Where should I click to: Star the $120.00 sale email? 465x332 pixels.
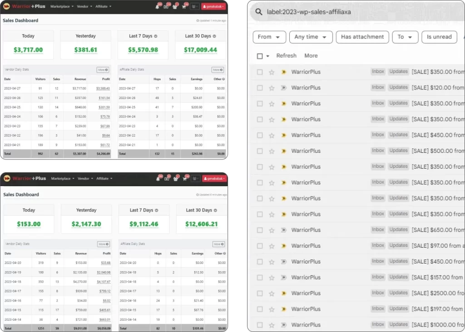[x=272, y=88]
